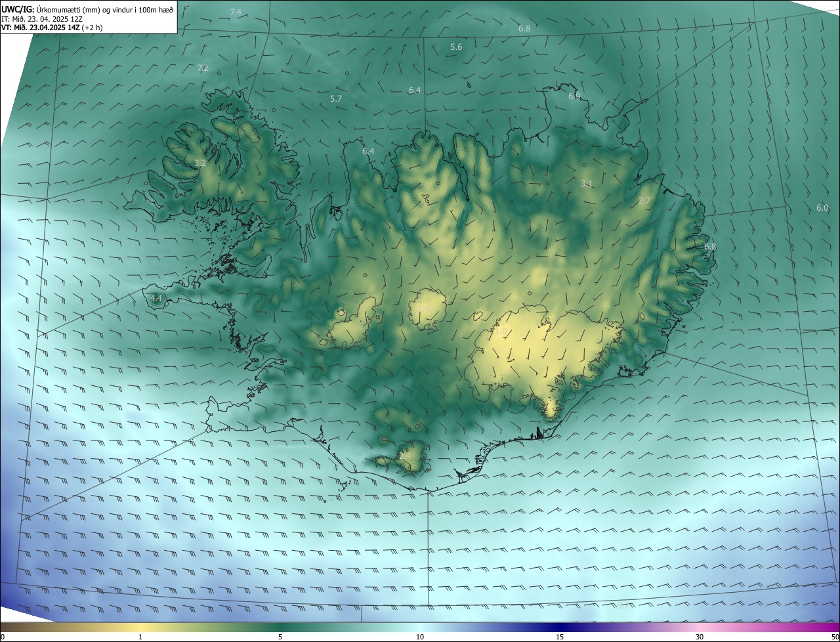
Task: Click the 6.9 value on the northeast peninsula
Action: point(574,96)
